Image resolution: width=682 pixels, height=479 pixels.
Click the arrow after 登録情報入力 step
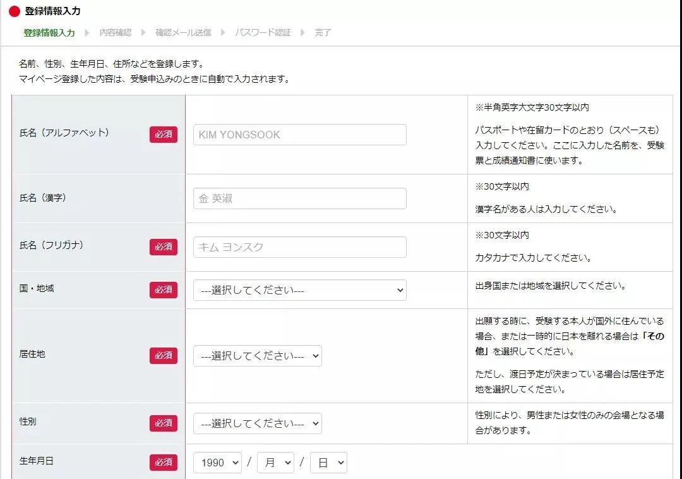pos(87,33)
